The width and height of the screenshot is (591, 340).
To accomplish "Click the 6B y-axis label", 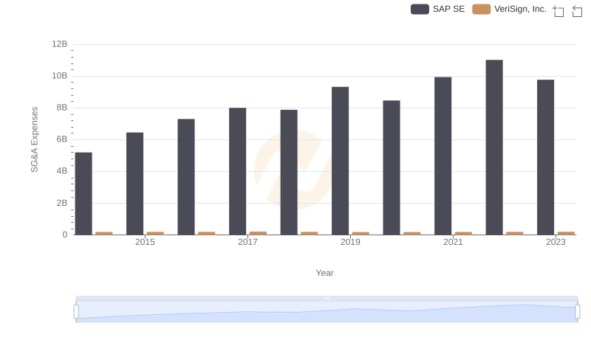I will click(62, 139).
